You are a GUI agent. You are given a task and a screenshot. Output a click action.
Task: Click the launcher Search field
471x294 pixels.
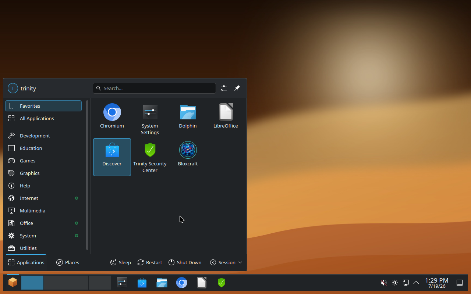pyautogui.click(x=154, y=88)
